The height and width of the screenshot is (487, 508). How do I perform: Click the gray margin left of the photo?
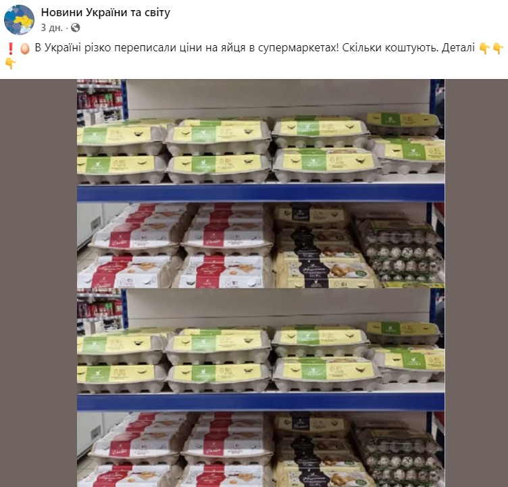click(x=39, y=283)
